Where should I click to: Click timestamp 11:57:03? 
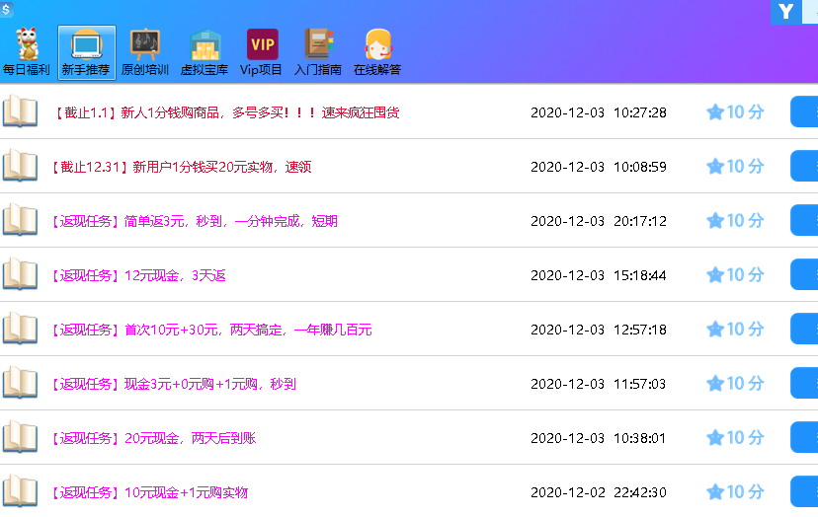[x=640, y=384]
